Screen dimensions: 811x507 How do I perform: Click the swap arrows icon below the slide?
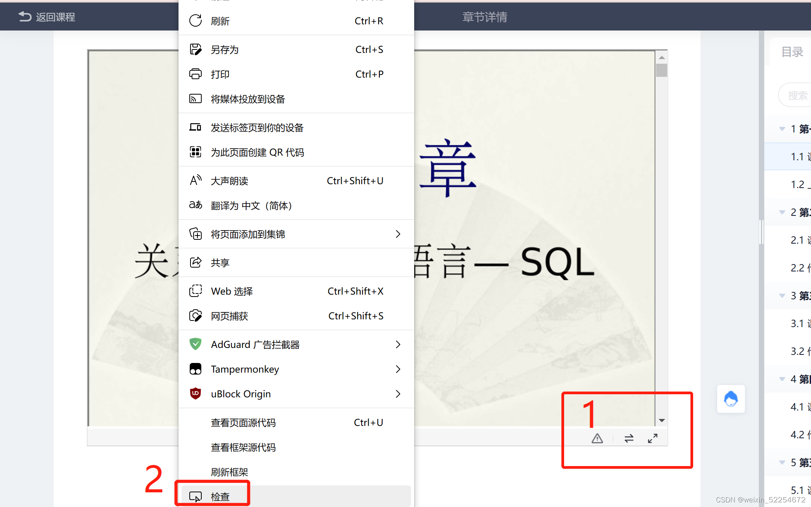click(x=629, y=438)
